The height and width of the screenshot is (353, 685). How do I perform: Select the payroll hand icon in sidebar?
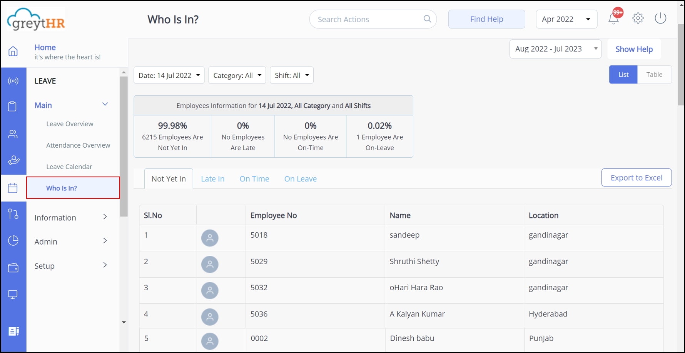13,161
